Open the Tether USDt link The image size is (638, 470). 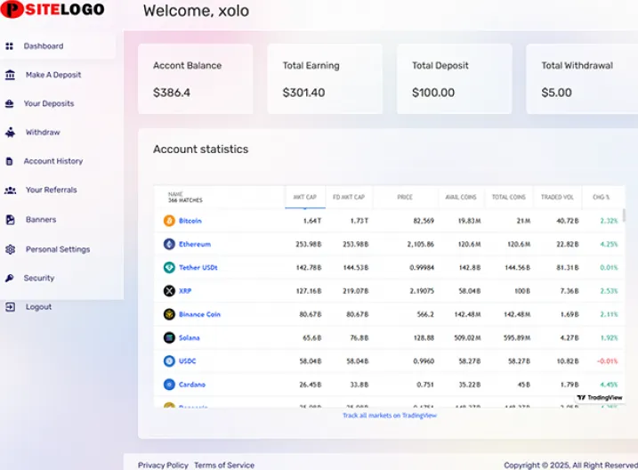[x=198, y=267]
